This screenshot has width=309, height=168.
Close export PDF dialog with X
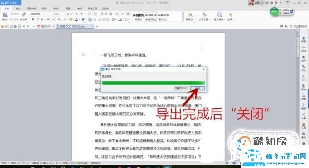point(203,69)
